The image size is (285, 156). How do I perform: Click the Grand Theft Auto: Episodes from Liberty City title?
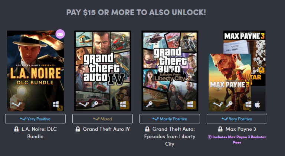170,137
